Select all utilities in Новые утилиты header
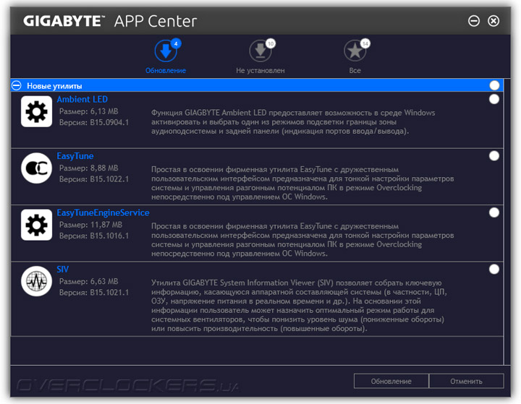This screenshot has height=404, width=521. (x=494, y=85)
